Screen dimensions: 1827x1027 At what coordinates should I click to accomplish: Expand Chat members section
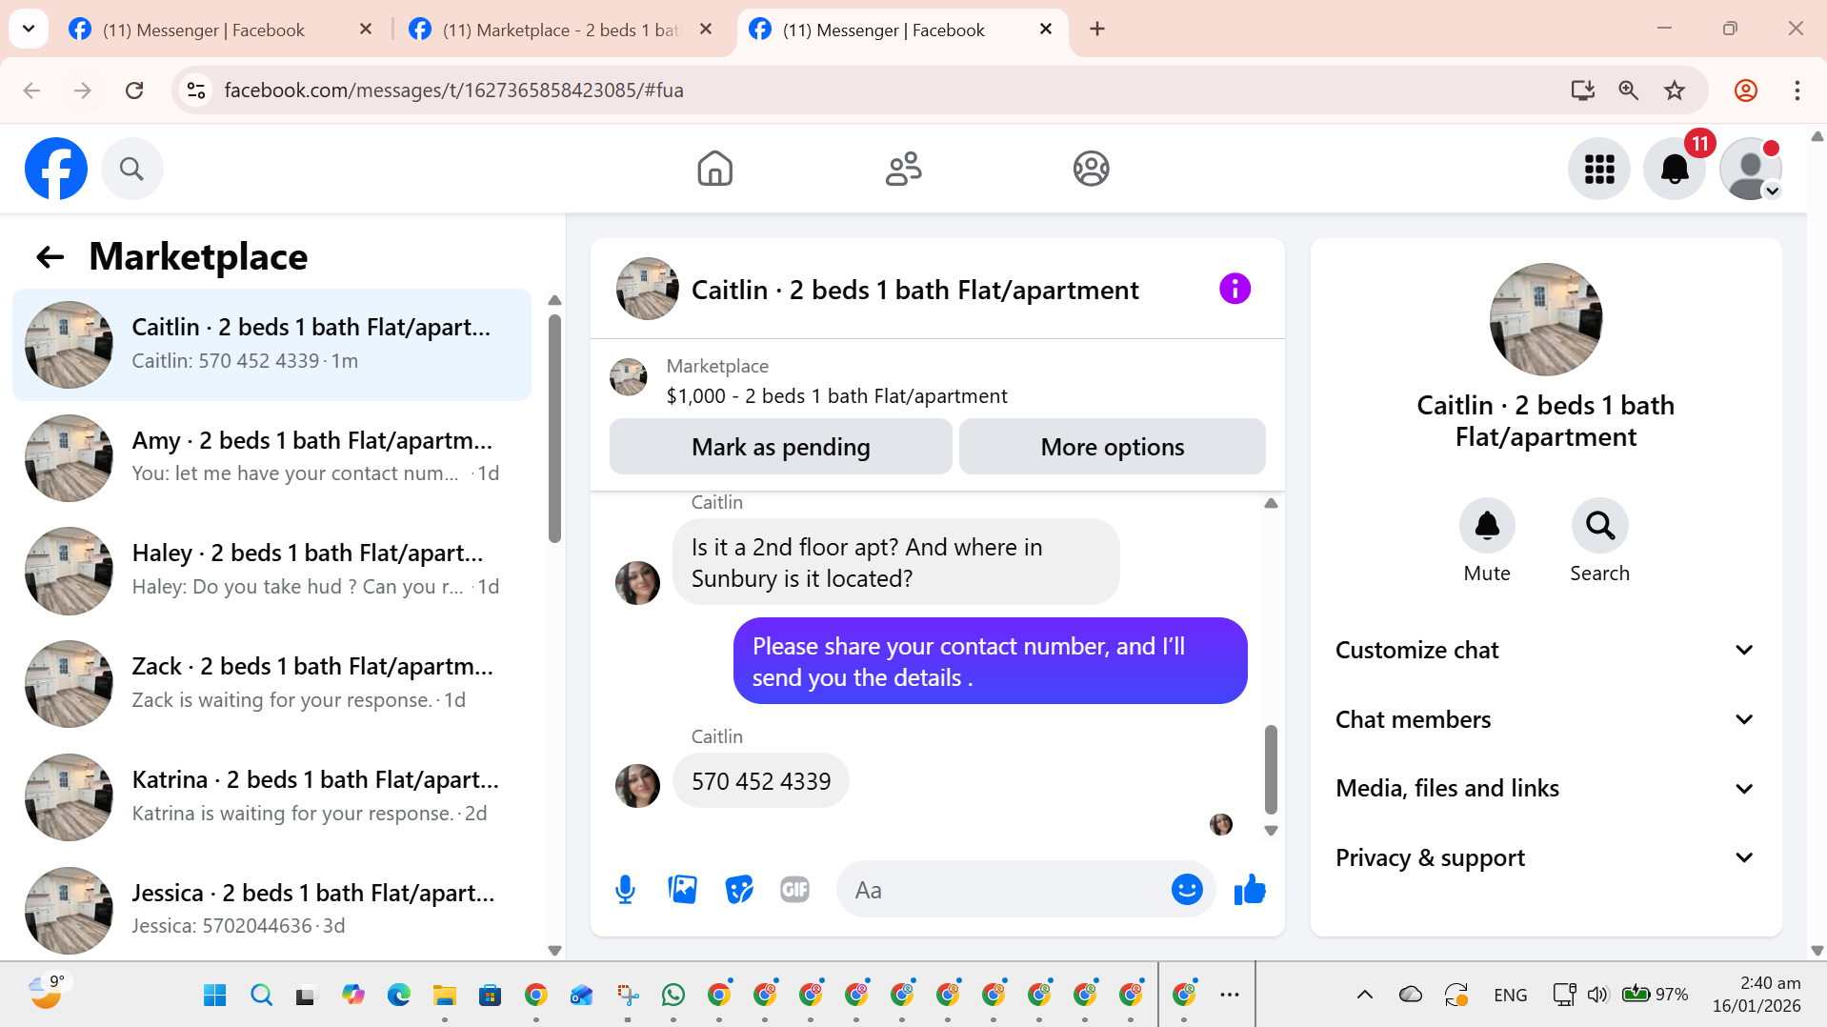click(1545, 719)
